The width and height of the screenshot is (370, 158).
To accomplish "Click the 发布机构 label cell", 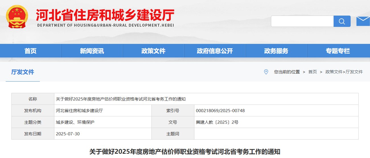I will coord(33,110).
